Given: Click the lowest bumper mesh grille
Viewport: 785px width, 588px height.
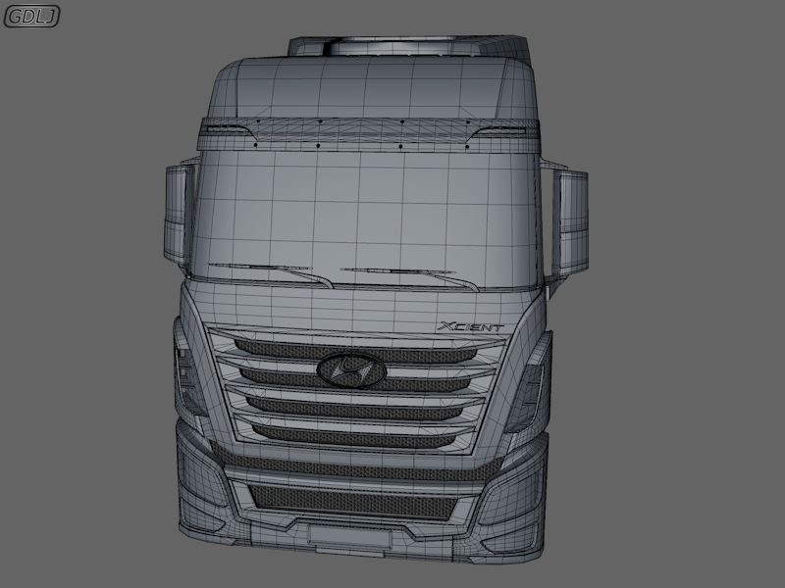Looking at the screenshot, I should [352, 502].
